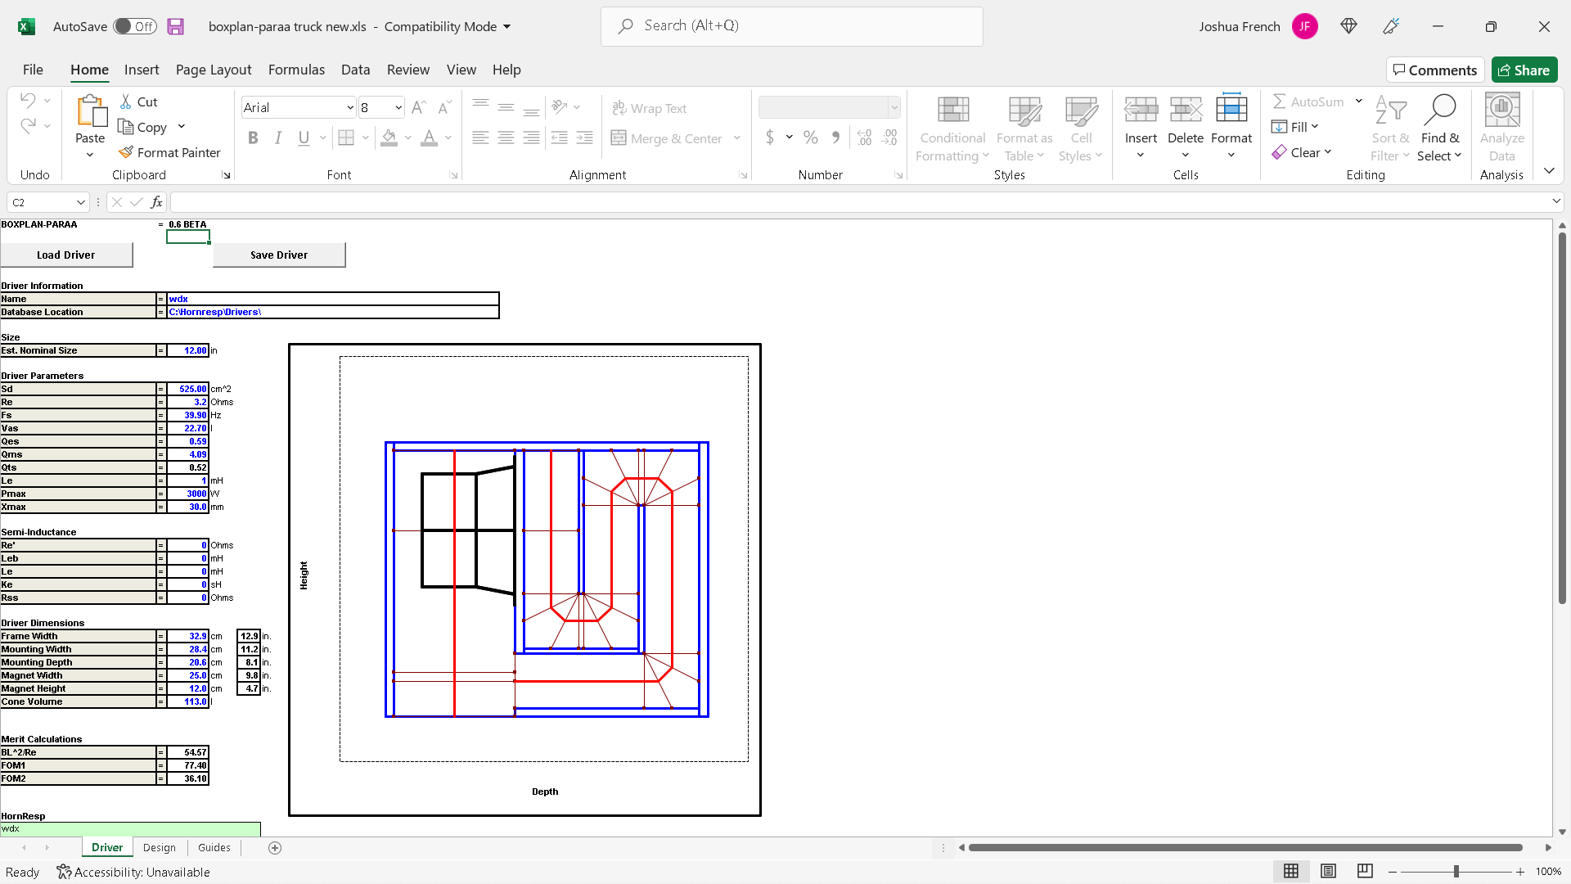This screenshot has width=1571, height=884.
Task: Open the File menu
Action: [33, 70]
